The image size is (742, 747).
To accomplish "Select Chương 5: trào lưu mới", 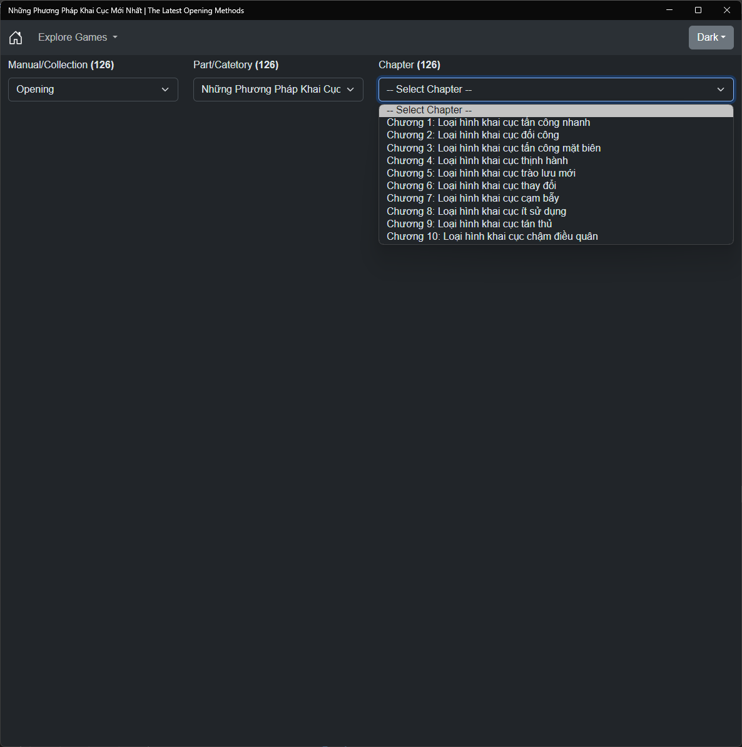I will point(480,173).
